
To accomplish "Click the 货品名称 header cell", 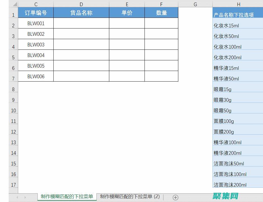I will [x=81, y=12].
